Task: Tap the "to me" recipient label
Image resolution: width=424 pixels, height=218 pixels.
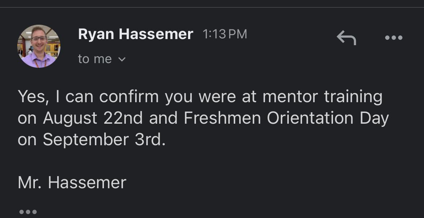Action: pyautogui.click(x=95, y=59)
